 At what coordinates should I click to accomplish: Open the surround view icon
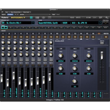pyautogui.click(x=43, y=18)
